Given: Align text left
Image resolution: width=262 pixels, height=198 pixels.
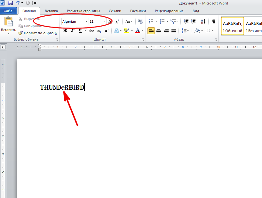Looking at the screenshot, I should click(151, 31).
